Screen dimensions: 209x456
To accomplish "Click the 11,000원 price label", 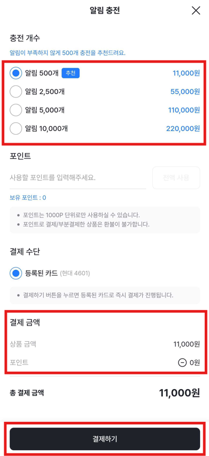I will 186,73.
